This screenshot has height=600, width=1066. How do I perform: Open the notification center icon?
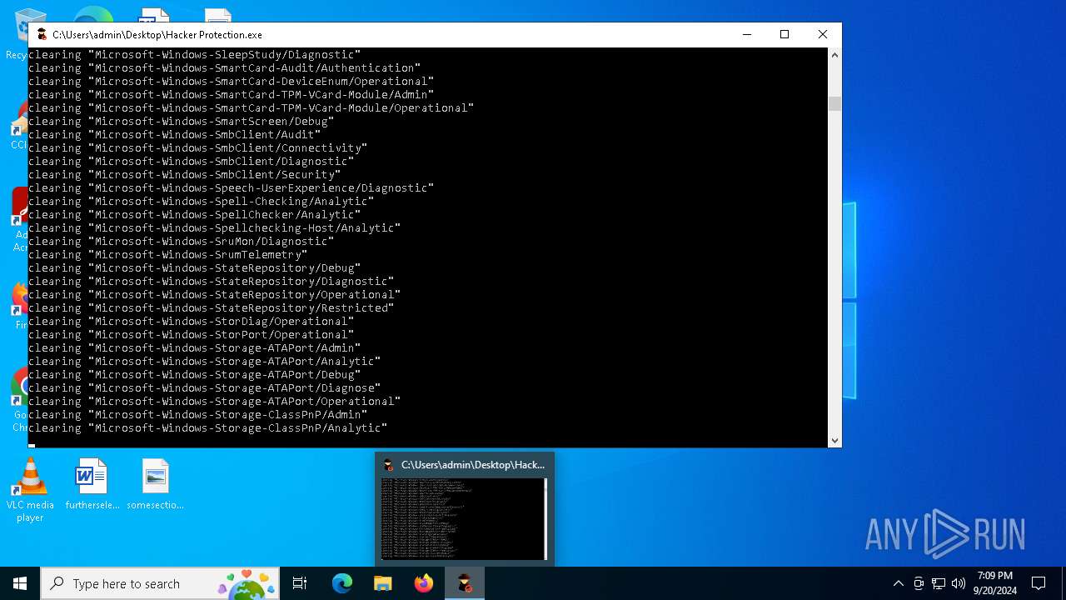coord(1039,583)
